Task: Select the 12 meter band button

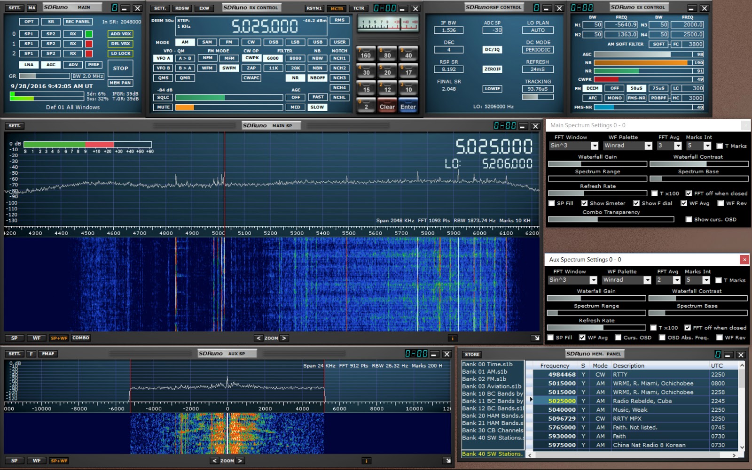Action: pyautogui.click(x=387, y=88)
